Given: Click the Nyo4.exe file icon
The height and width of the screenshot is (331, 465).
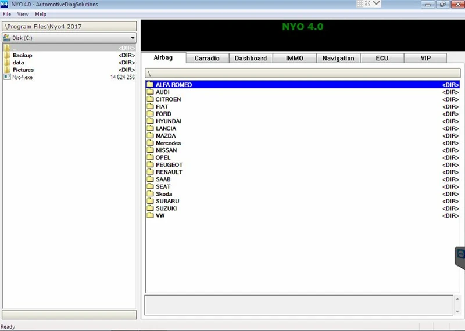Looking at the screenshot, I should [x=7, y=77].
